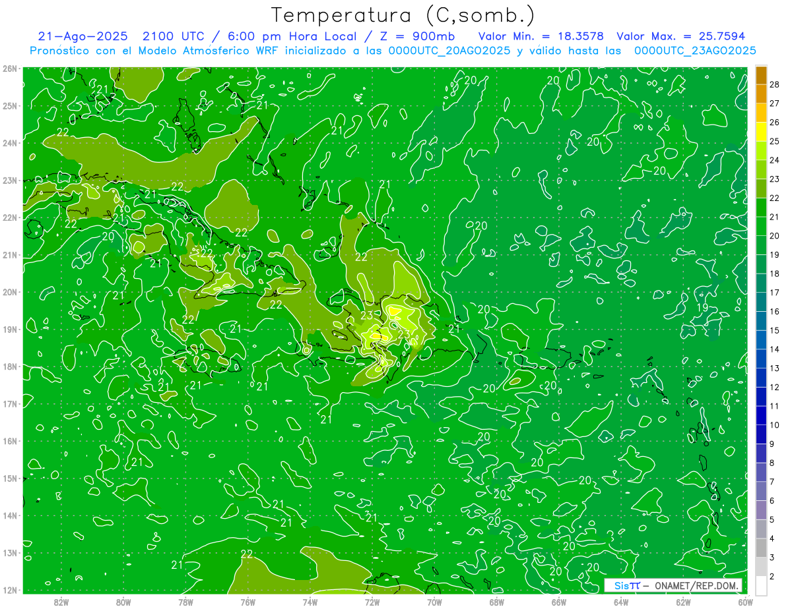Click the yellow hotspot near 19.5N 71.5W
The image size is (792, 611).
pyautogui.click(x=394, y=310)
